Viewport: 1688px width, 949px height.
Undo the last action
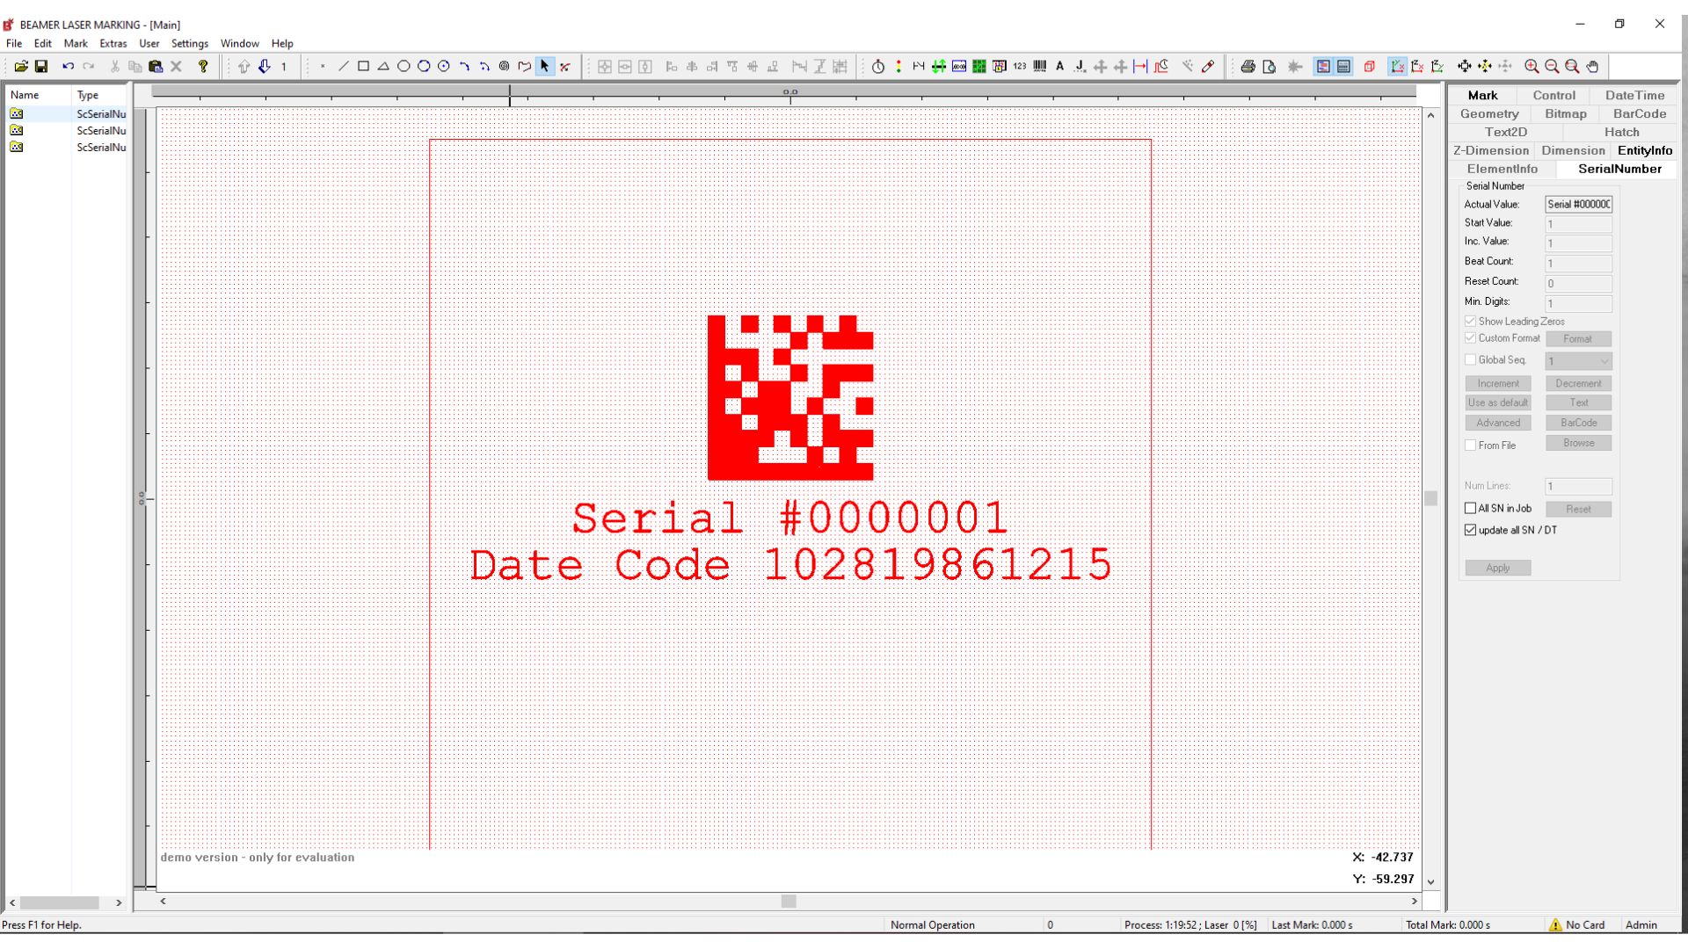point(68,66)
